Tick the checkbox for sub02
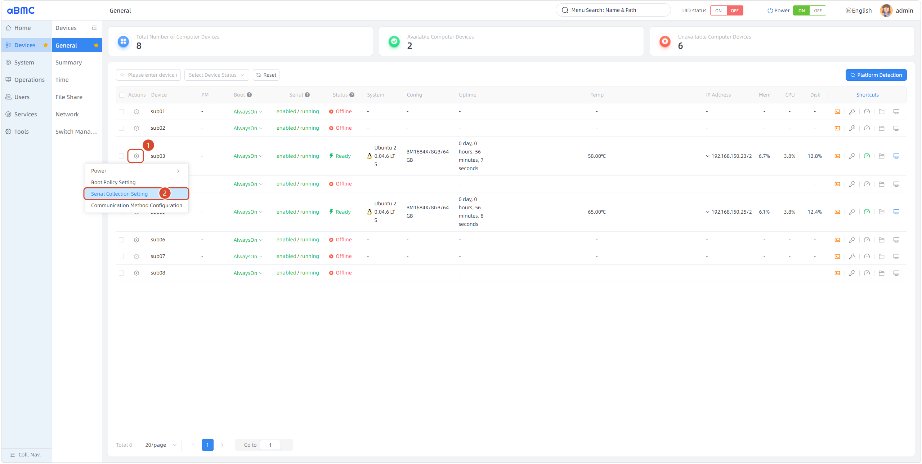922x464 pixels. [121, 128]
